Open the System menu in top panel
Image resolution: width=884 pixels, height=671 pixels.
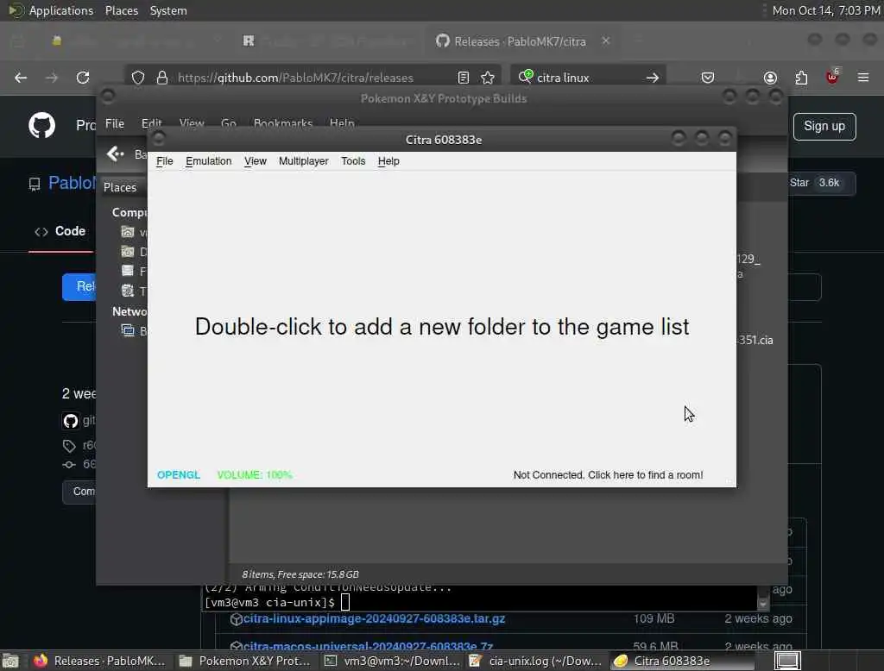pyautogui.click(x=168, y=10)
